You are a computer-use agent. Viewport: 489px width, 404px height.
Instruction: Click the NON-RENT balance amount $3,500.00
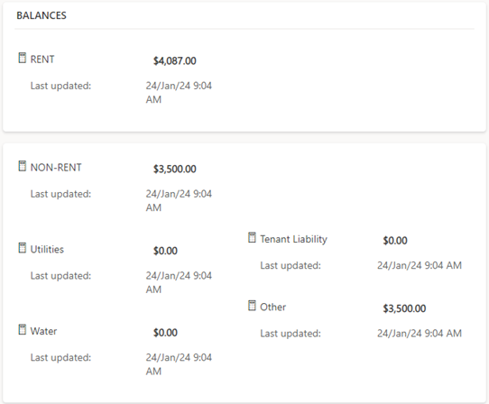tap(175, 169)
